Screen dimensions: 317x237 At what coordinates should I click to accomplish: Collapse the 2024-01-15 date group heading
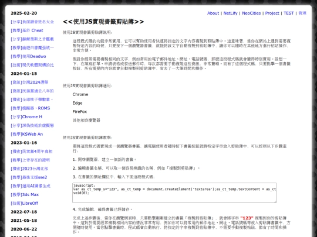pos(24,74)
